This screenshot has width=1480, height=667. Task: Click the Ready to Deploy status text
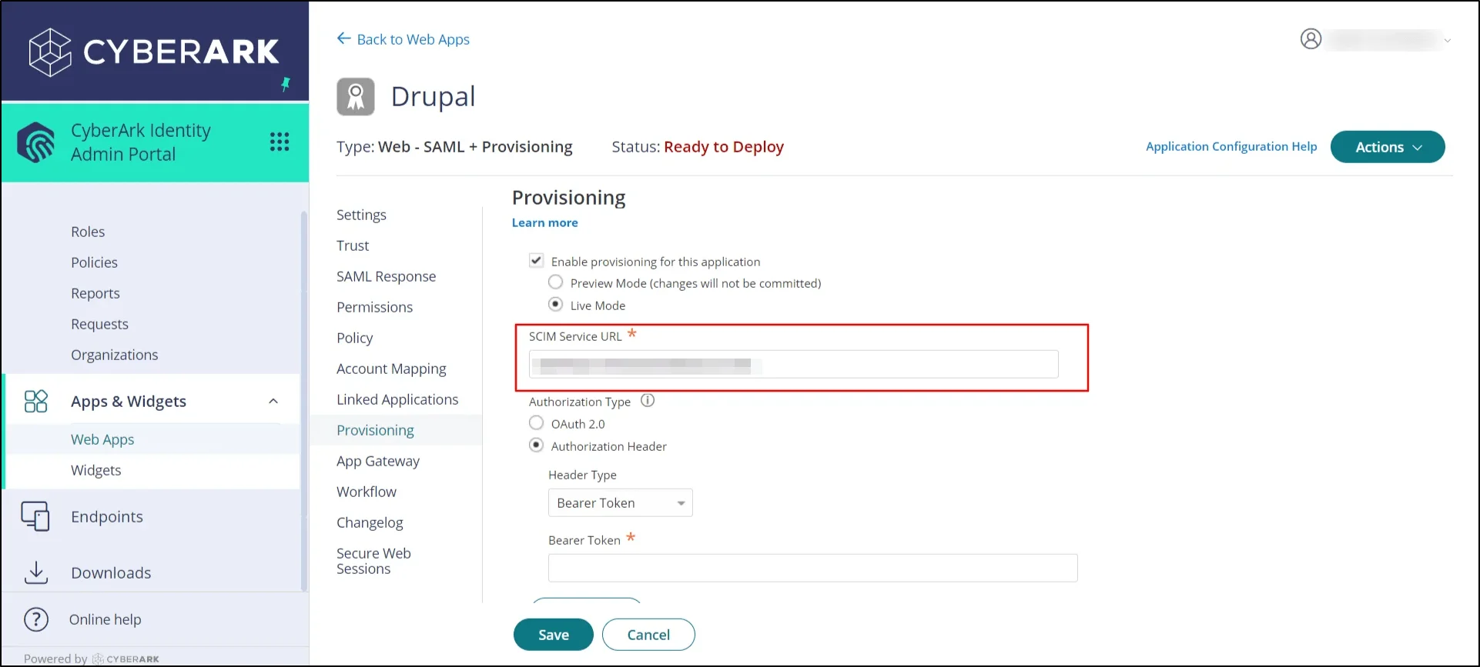point(724,147)
